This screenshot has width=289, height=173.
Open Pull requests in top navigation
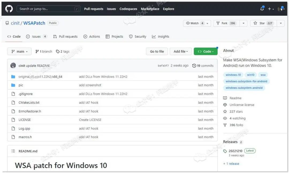click(94, 9)
